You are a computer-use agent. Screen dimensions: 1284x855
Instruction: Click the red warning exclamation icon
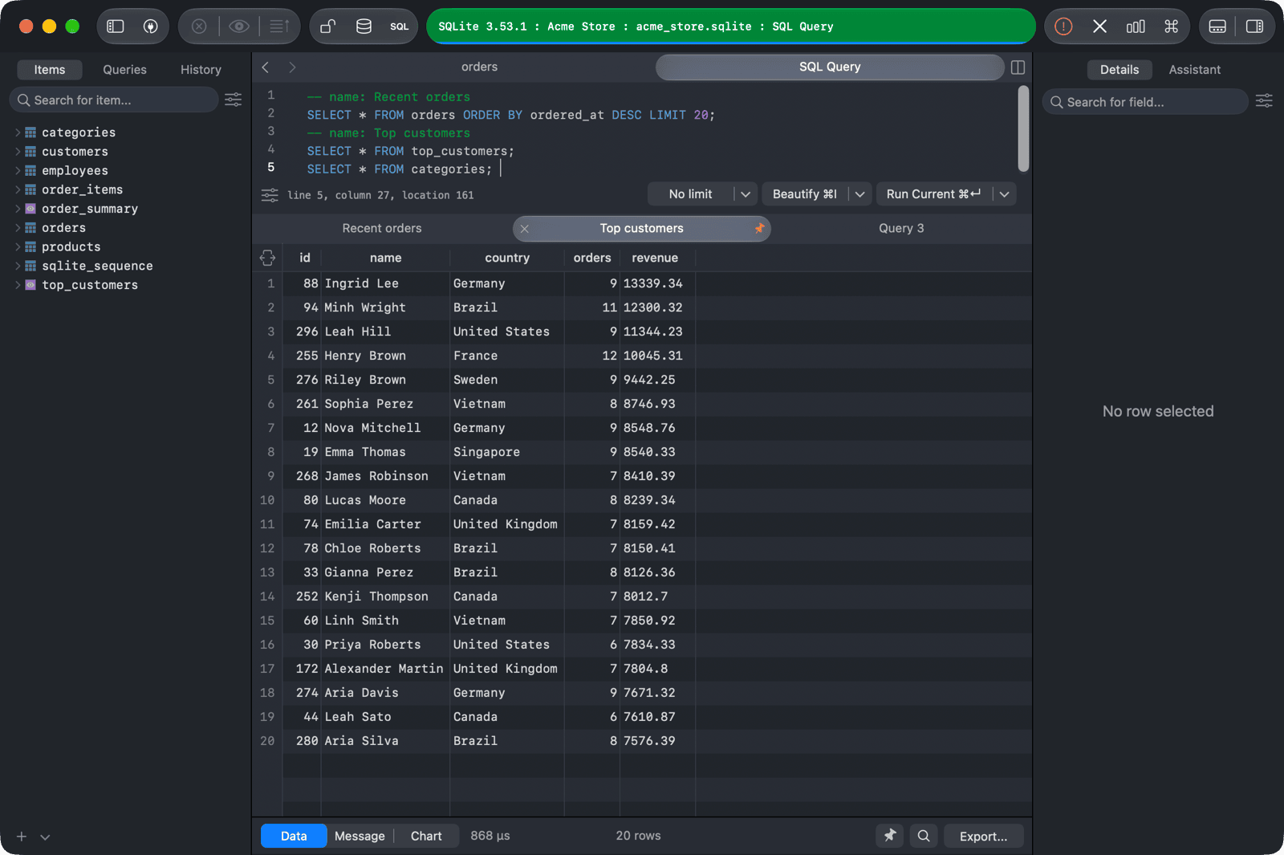[1063, 26]
